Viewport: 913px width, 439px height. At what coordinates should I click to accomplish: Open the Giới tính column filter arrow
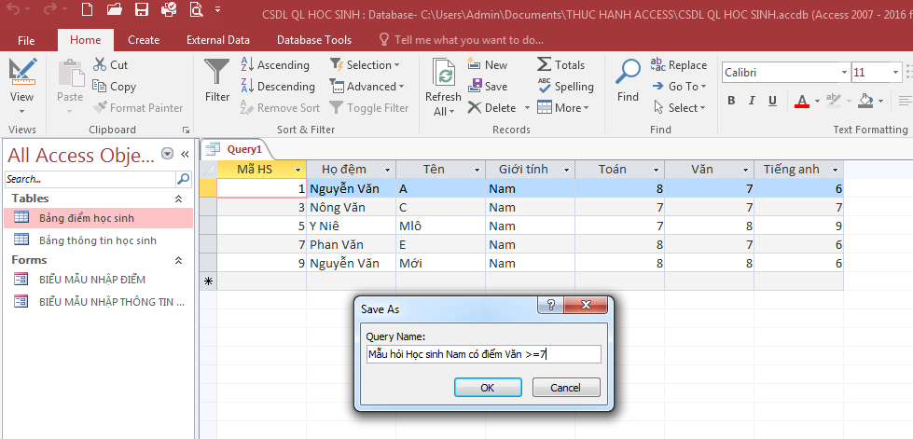(x=567, y=170)
